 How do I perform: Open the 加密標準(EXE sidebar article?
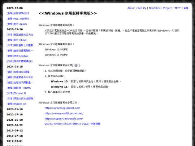click(18, 13)
